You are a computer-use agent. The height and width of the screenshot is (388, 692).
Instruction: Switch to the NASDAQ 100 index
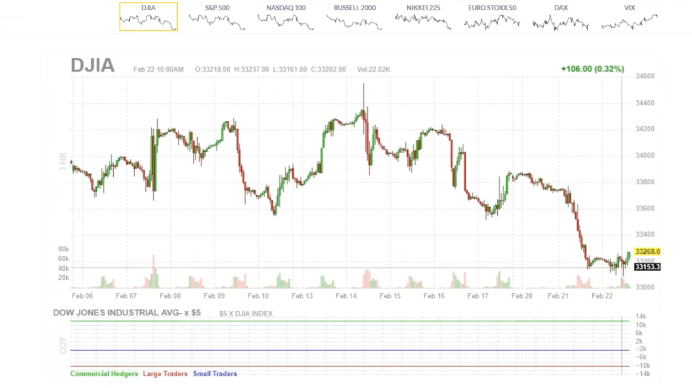coord(286,16)
